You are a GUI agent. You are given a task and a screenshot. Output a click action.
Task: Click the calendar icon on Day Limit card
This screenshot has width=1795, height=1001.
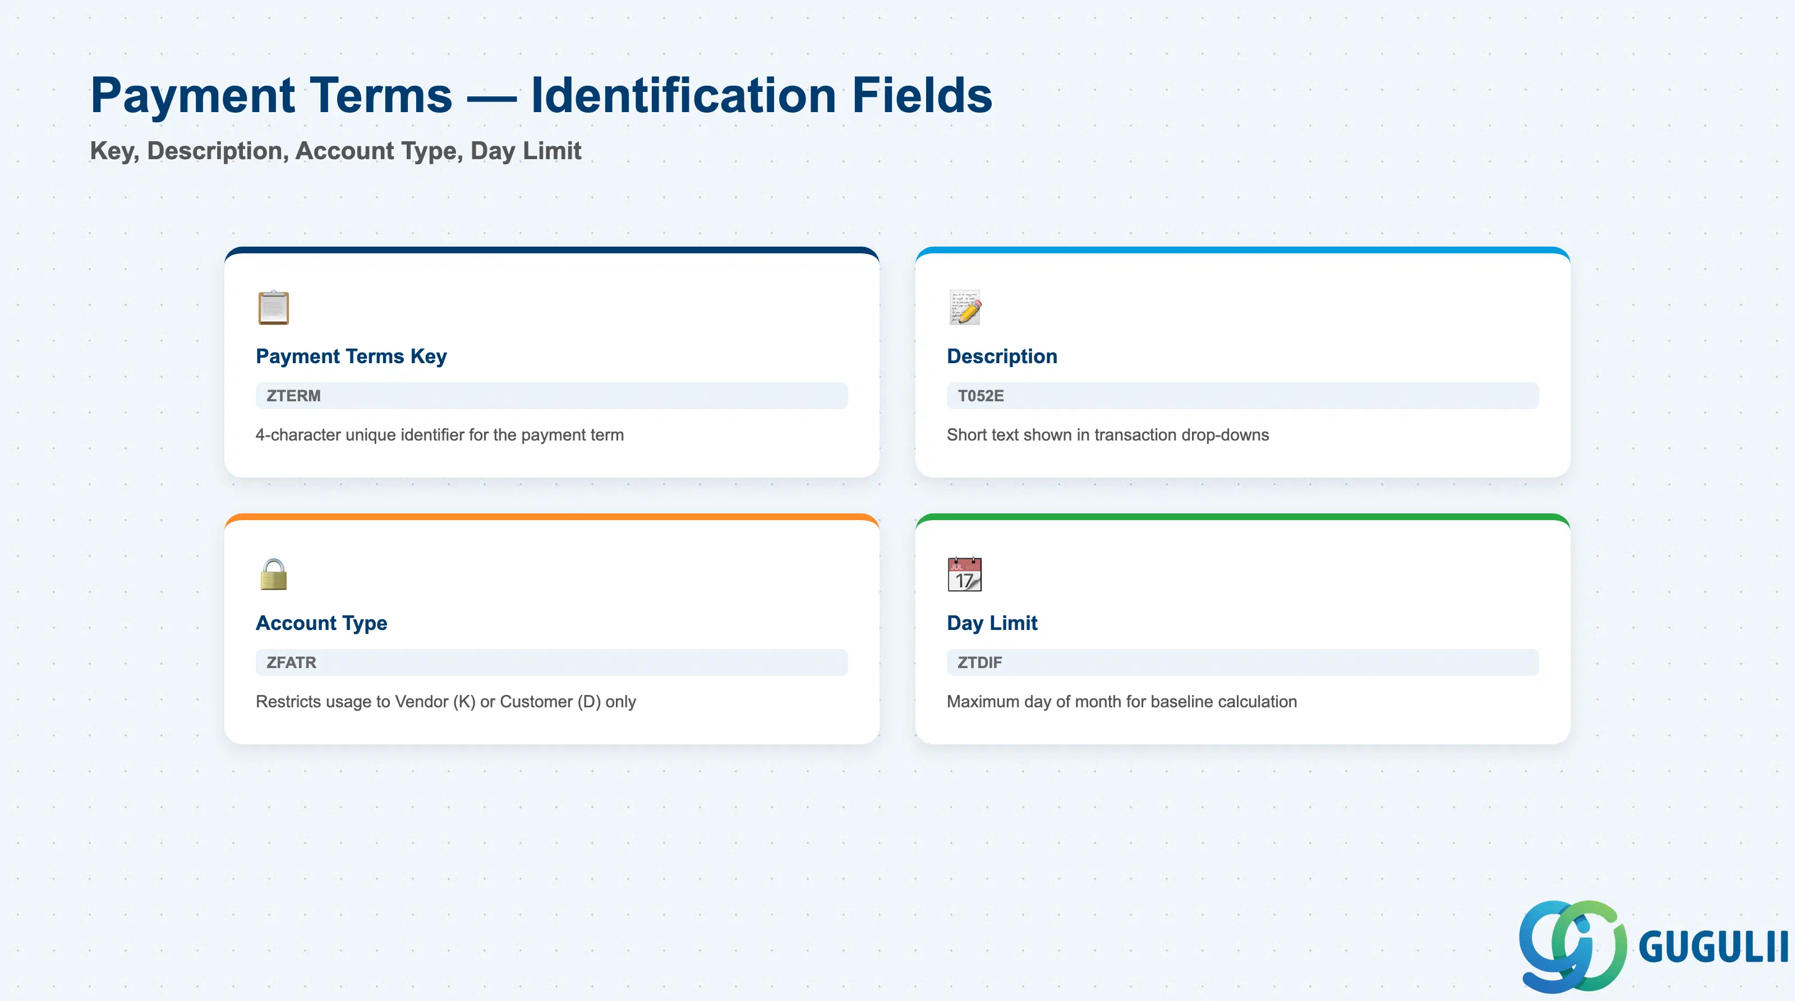[x=964, y=574]
